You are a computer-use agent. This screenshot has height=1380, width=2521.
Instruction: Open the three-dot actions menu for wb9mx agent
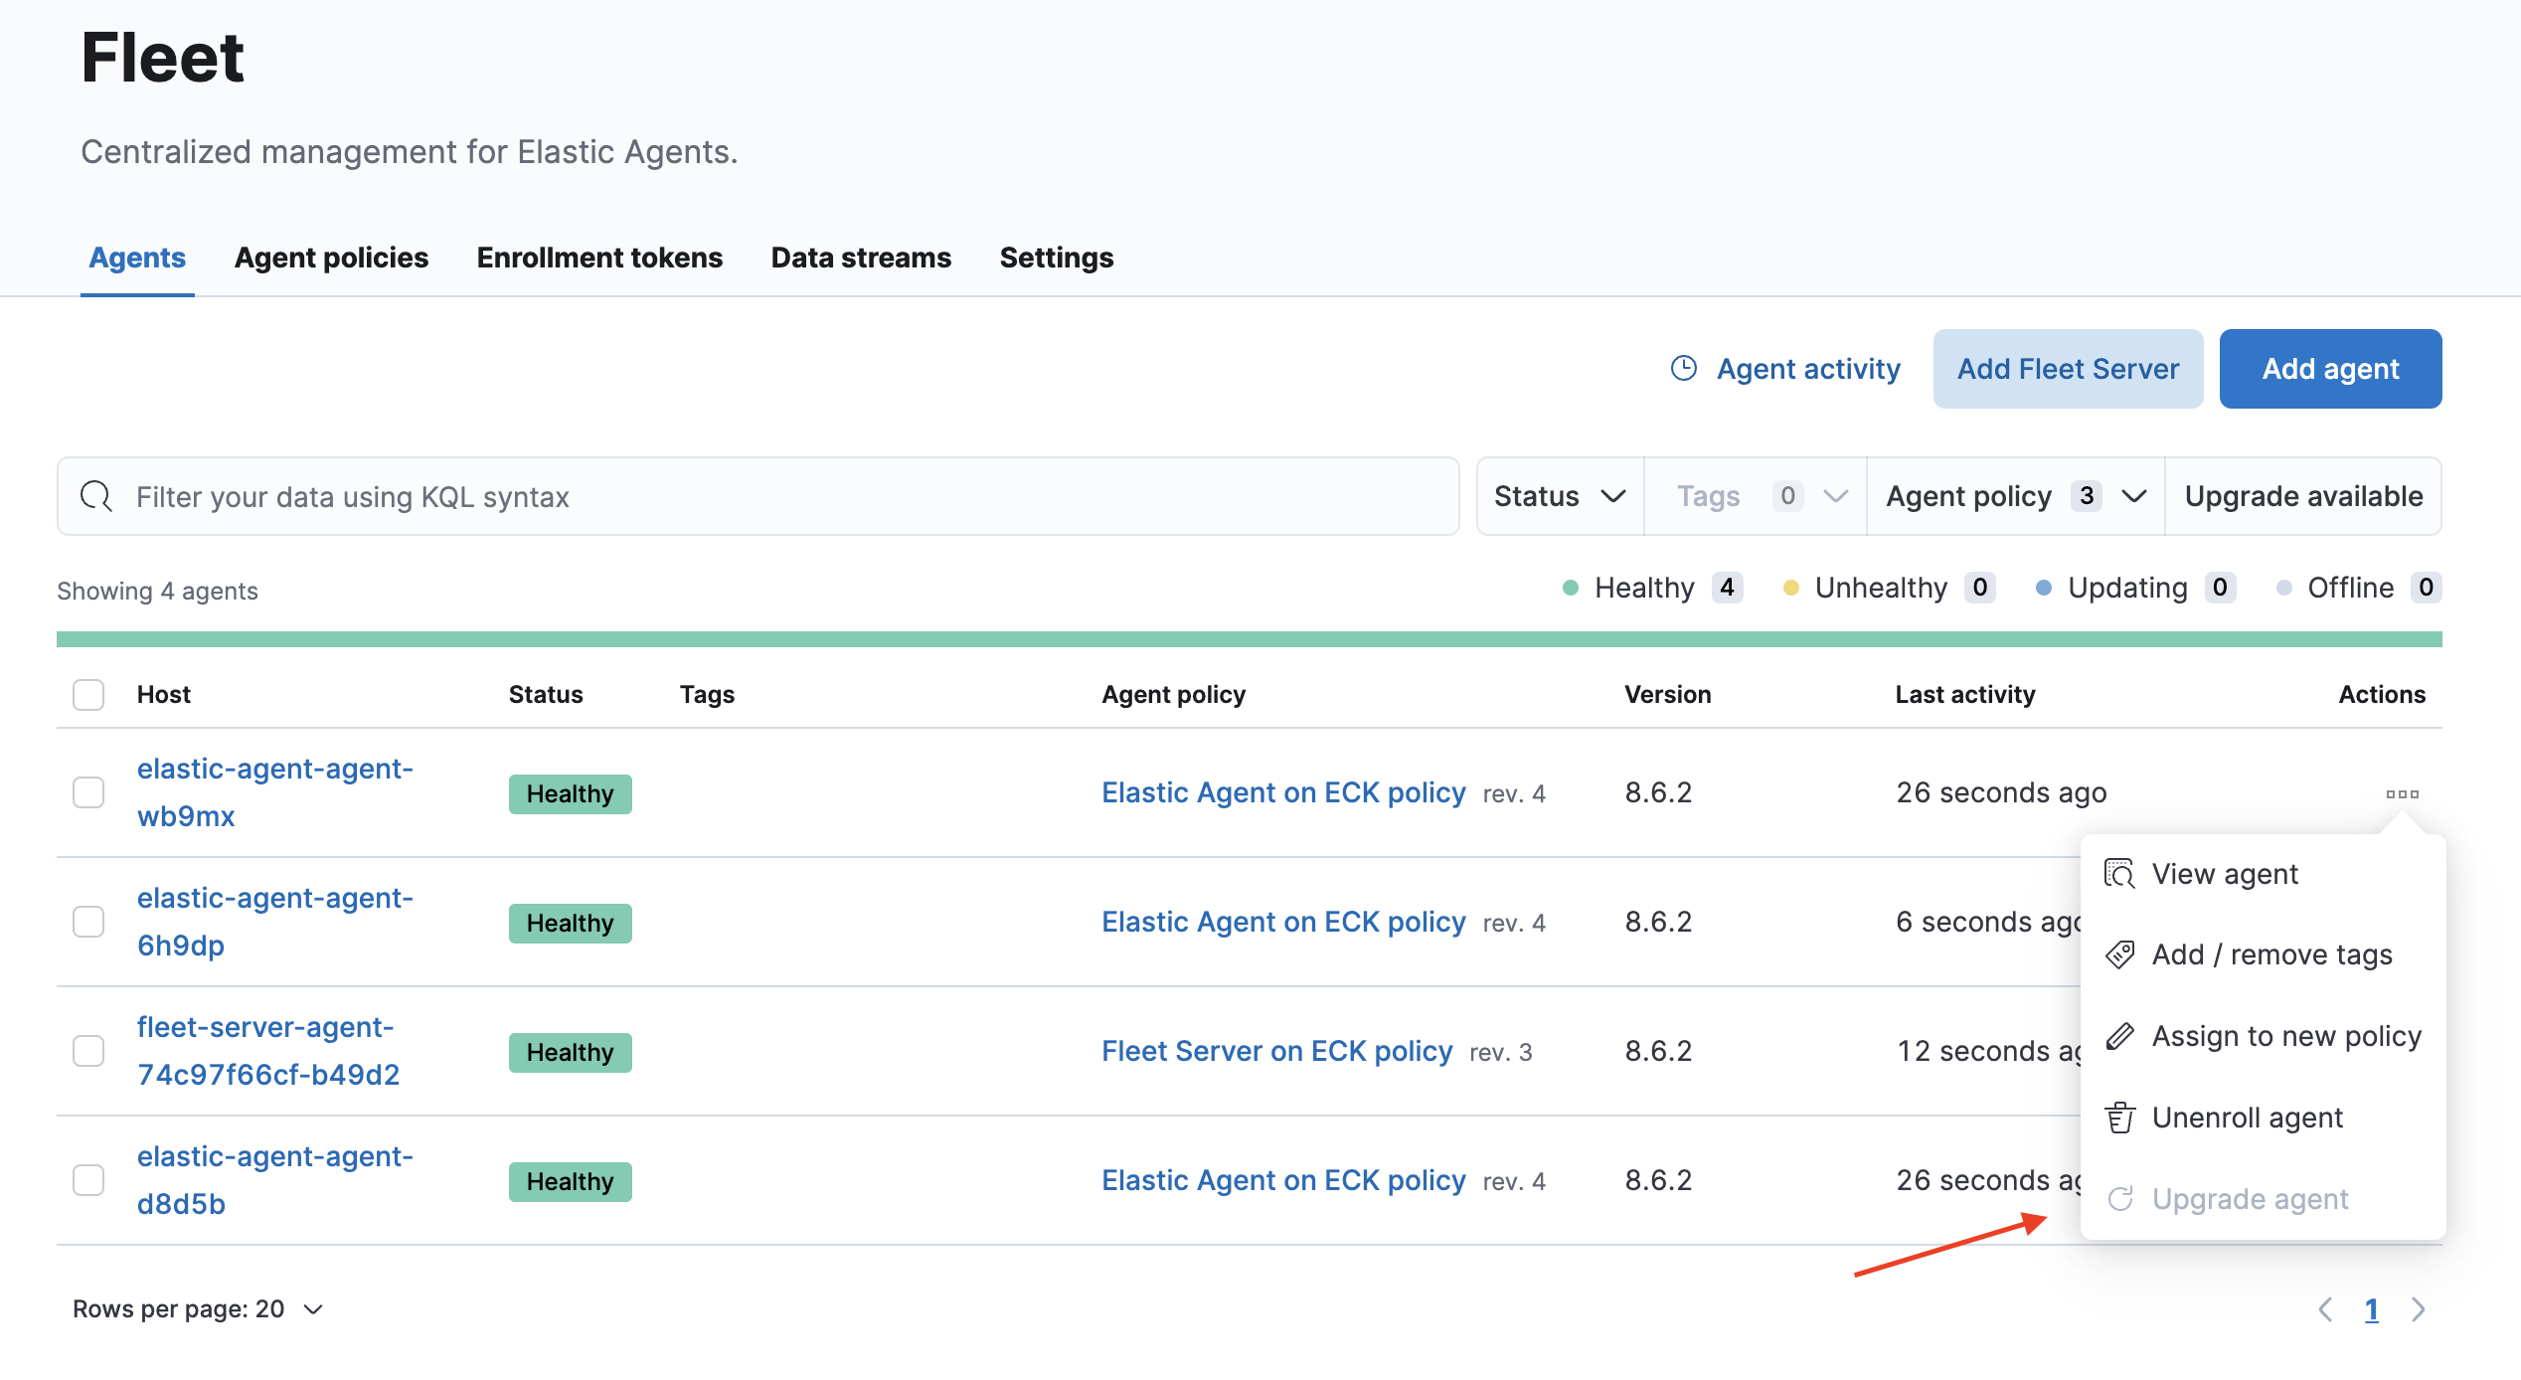click(2402, 793)
